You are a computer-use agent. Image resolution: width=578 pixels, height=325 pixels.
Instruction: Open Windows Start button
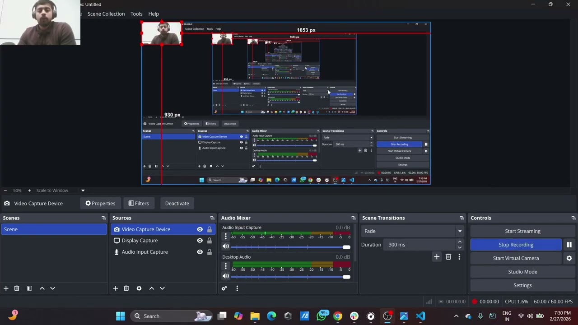tap(120, 316)
